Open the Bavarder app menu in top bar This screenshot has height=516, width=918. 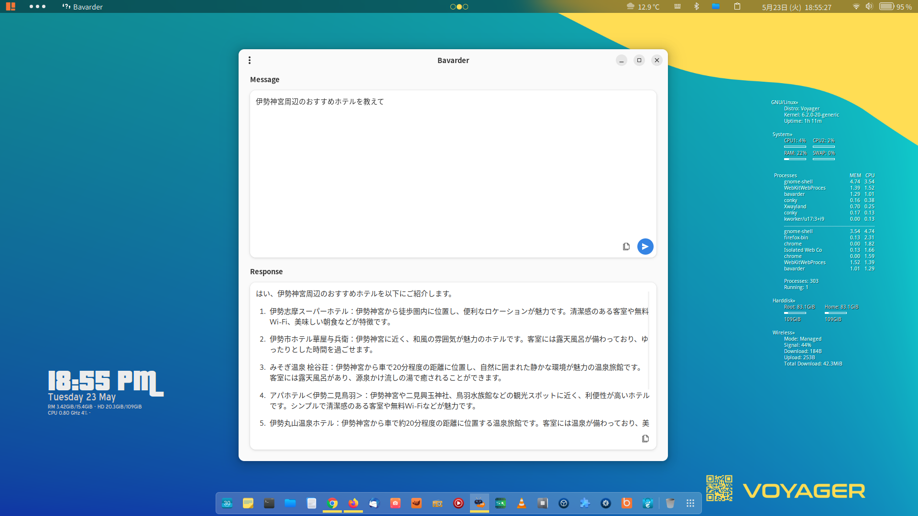[83, 7]
